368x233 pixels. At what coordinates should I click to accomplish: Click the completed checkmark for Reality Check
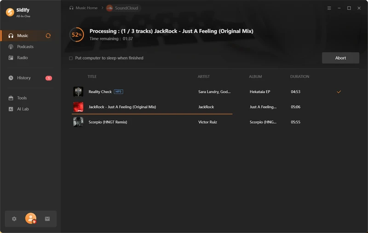pos(339,91)
